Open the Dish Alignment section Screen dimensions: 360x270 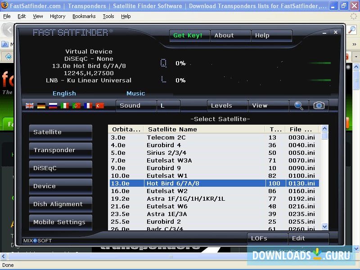pyautogui.click(x=61, y=204)
